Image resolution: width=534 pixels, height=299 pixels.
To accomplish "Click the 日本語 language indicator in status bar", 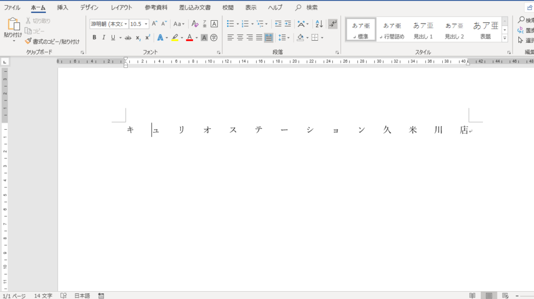I will pyautogui.click(x=82, y=295).
